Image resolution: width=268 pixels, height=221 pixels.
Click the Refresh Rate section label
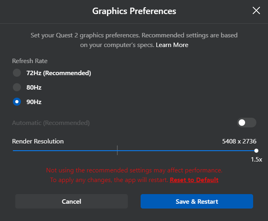click(30, 61)
